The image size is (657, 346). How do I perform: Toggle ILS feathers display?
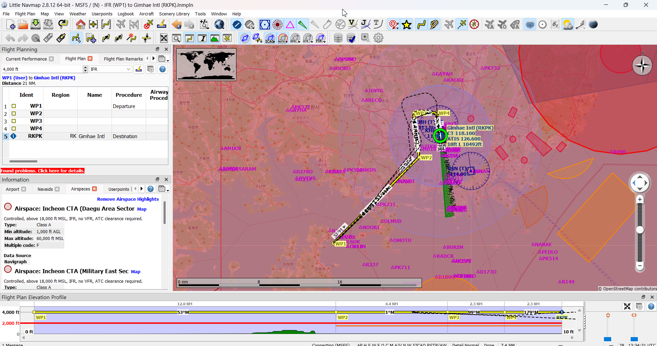302,25
